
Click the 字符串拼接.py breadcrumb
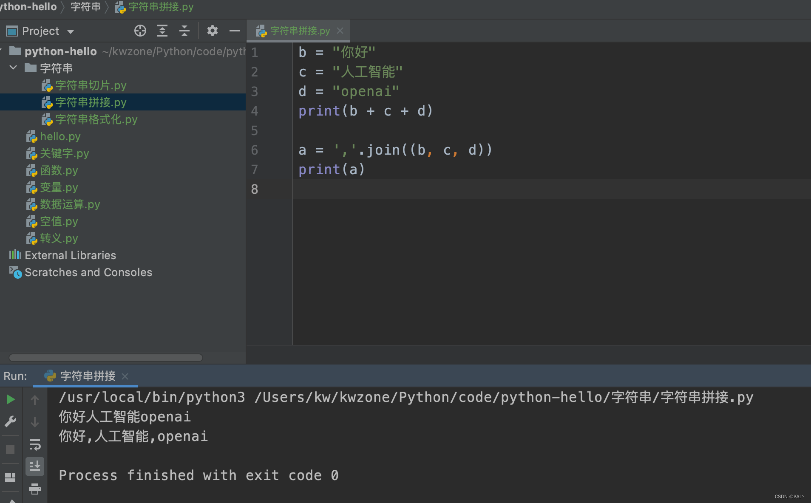click(x=154, y=7)
